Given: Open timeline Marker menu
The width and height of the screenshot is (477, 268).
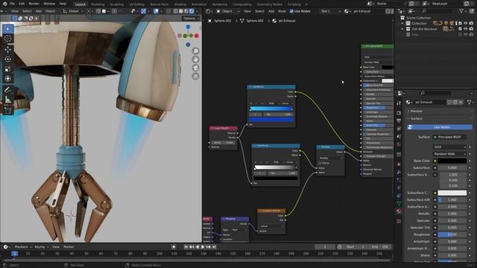Looking at the screenshot, I should click(69, 247).
